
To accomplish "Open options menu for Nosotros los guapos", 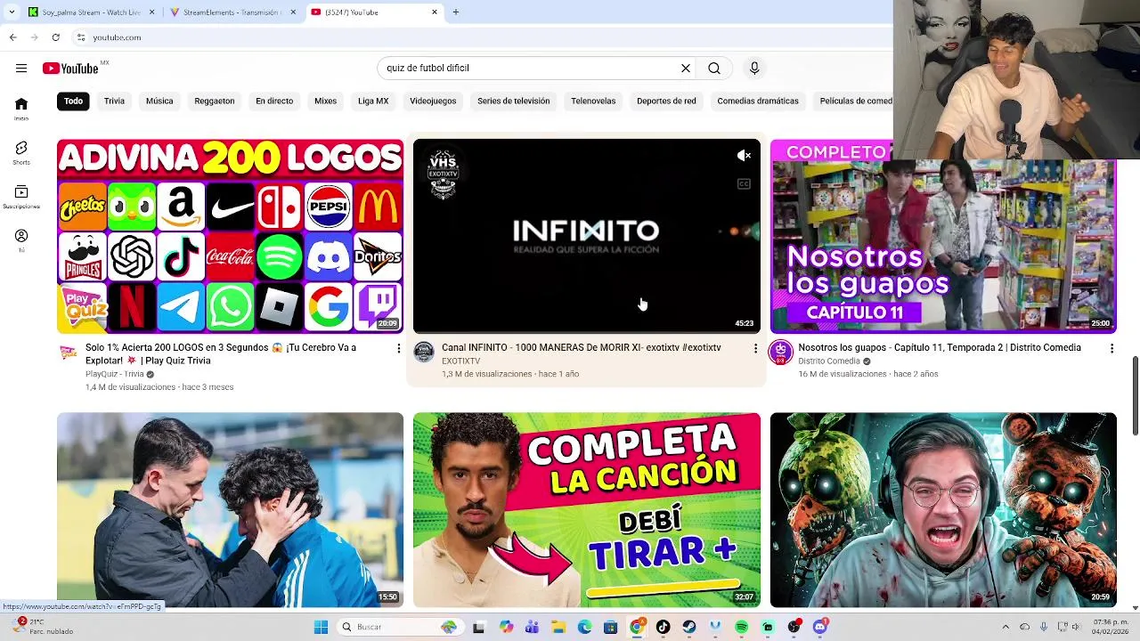I will point(1111,348).
